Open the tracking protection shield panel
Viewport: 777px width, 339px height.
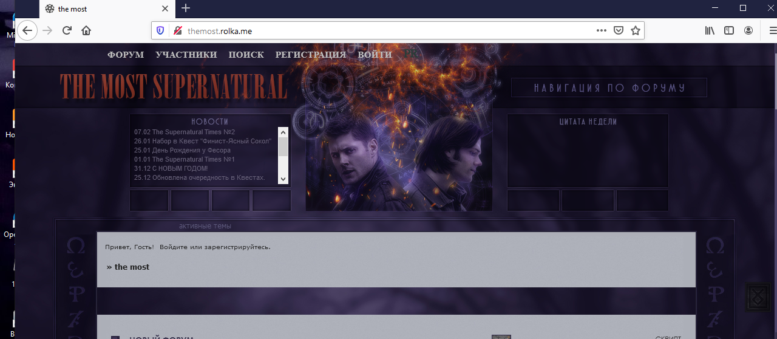[160, 30]
